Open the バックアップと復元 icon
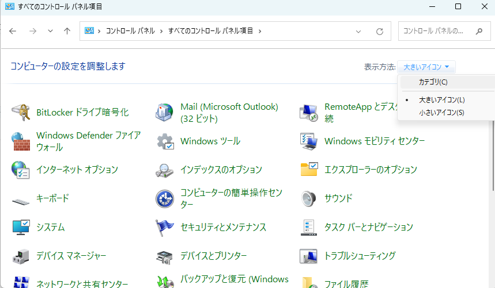495x288 pixels. click(x=165, y=282)
